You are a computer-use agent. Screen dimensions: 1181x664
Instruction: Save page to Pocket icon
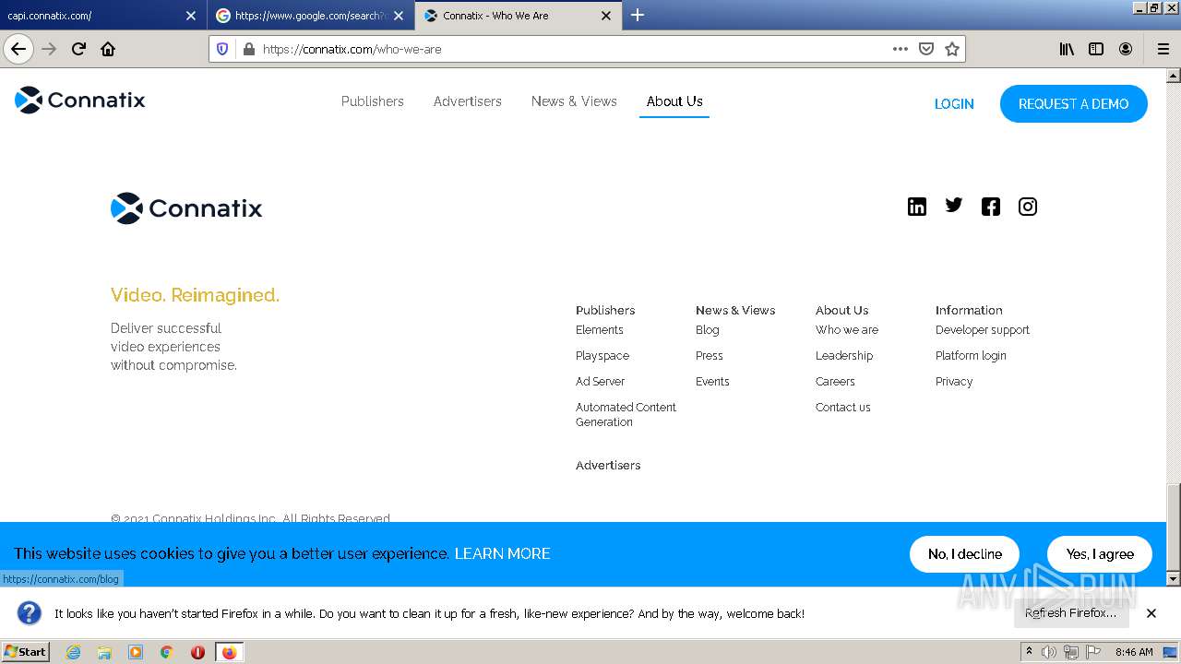click(926, 49)
